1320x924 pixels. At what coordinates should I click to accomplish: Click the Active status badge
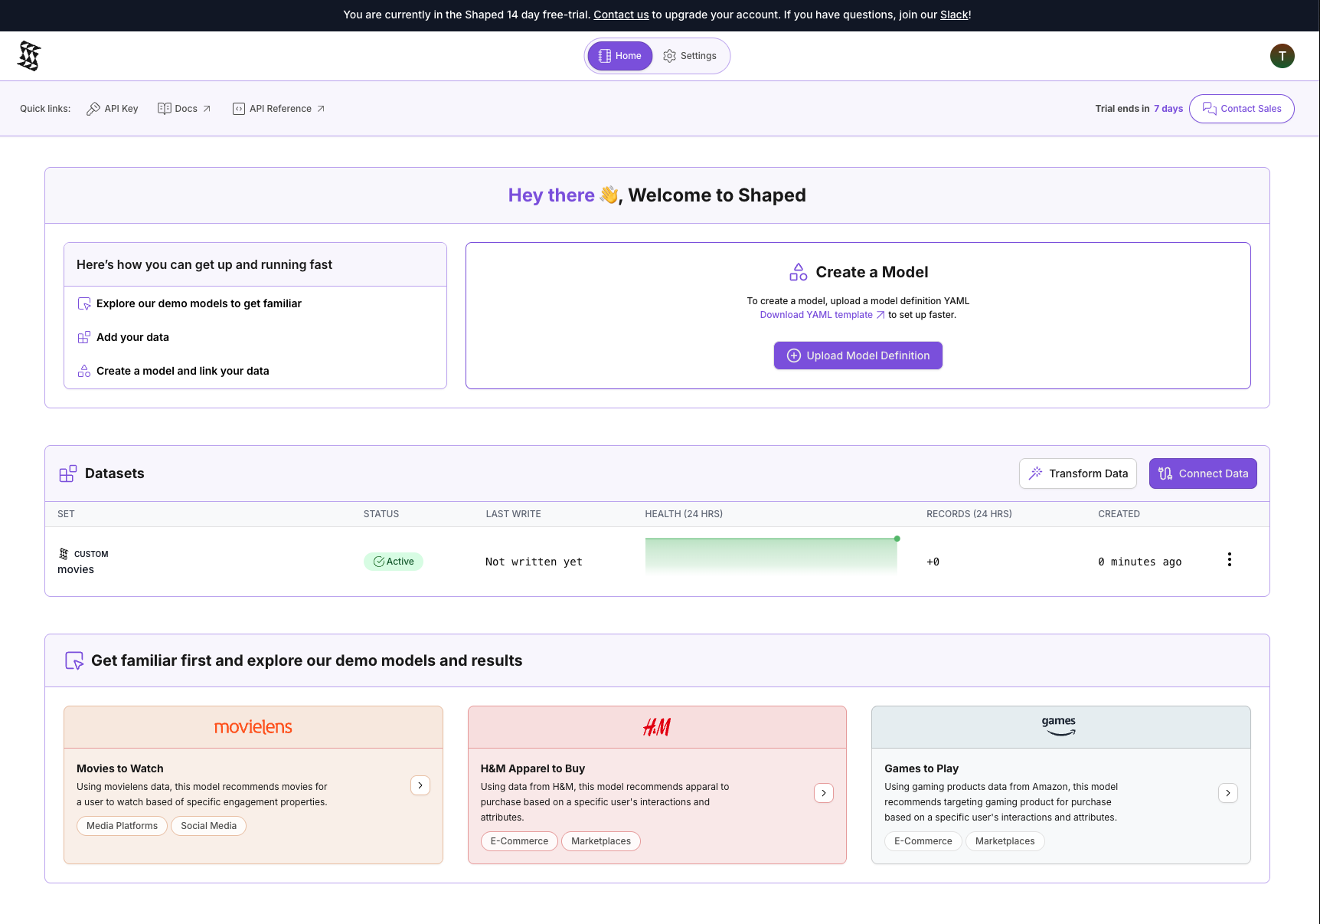coord(394,562)
